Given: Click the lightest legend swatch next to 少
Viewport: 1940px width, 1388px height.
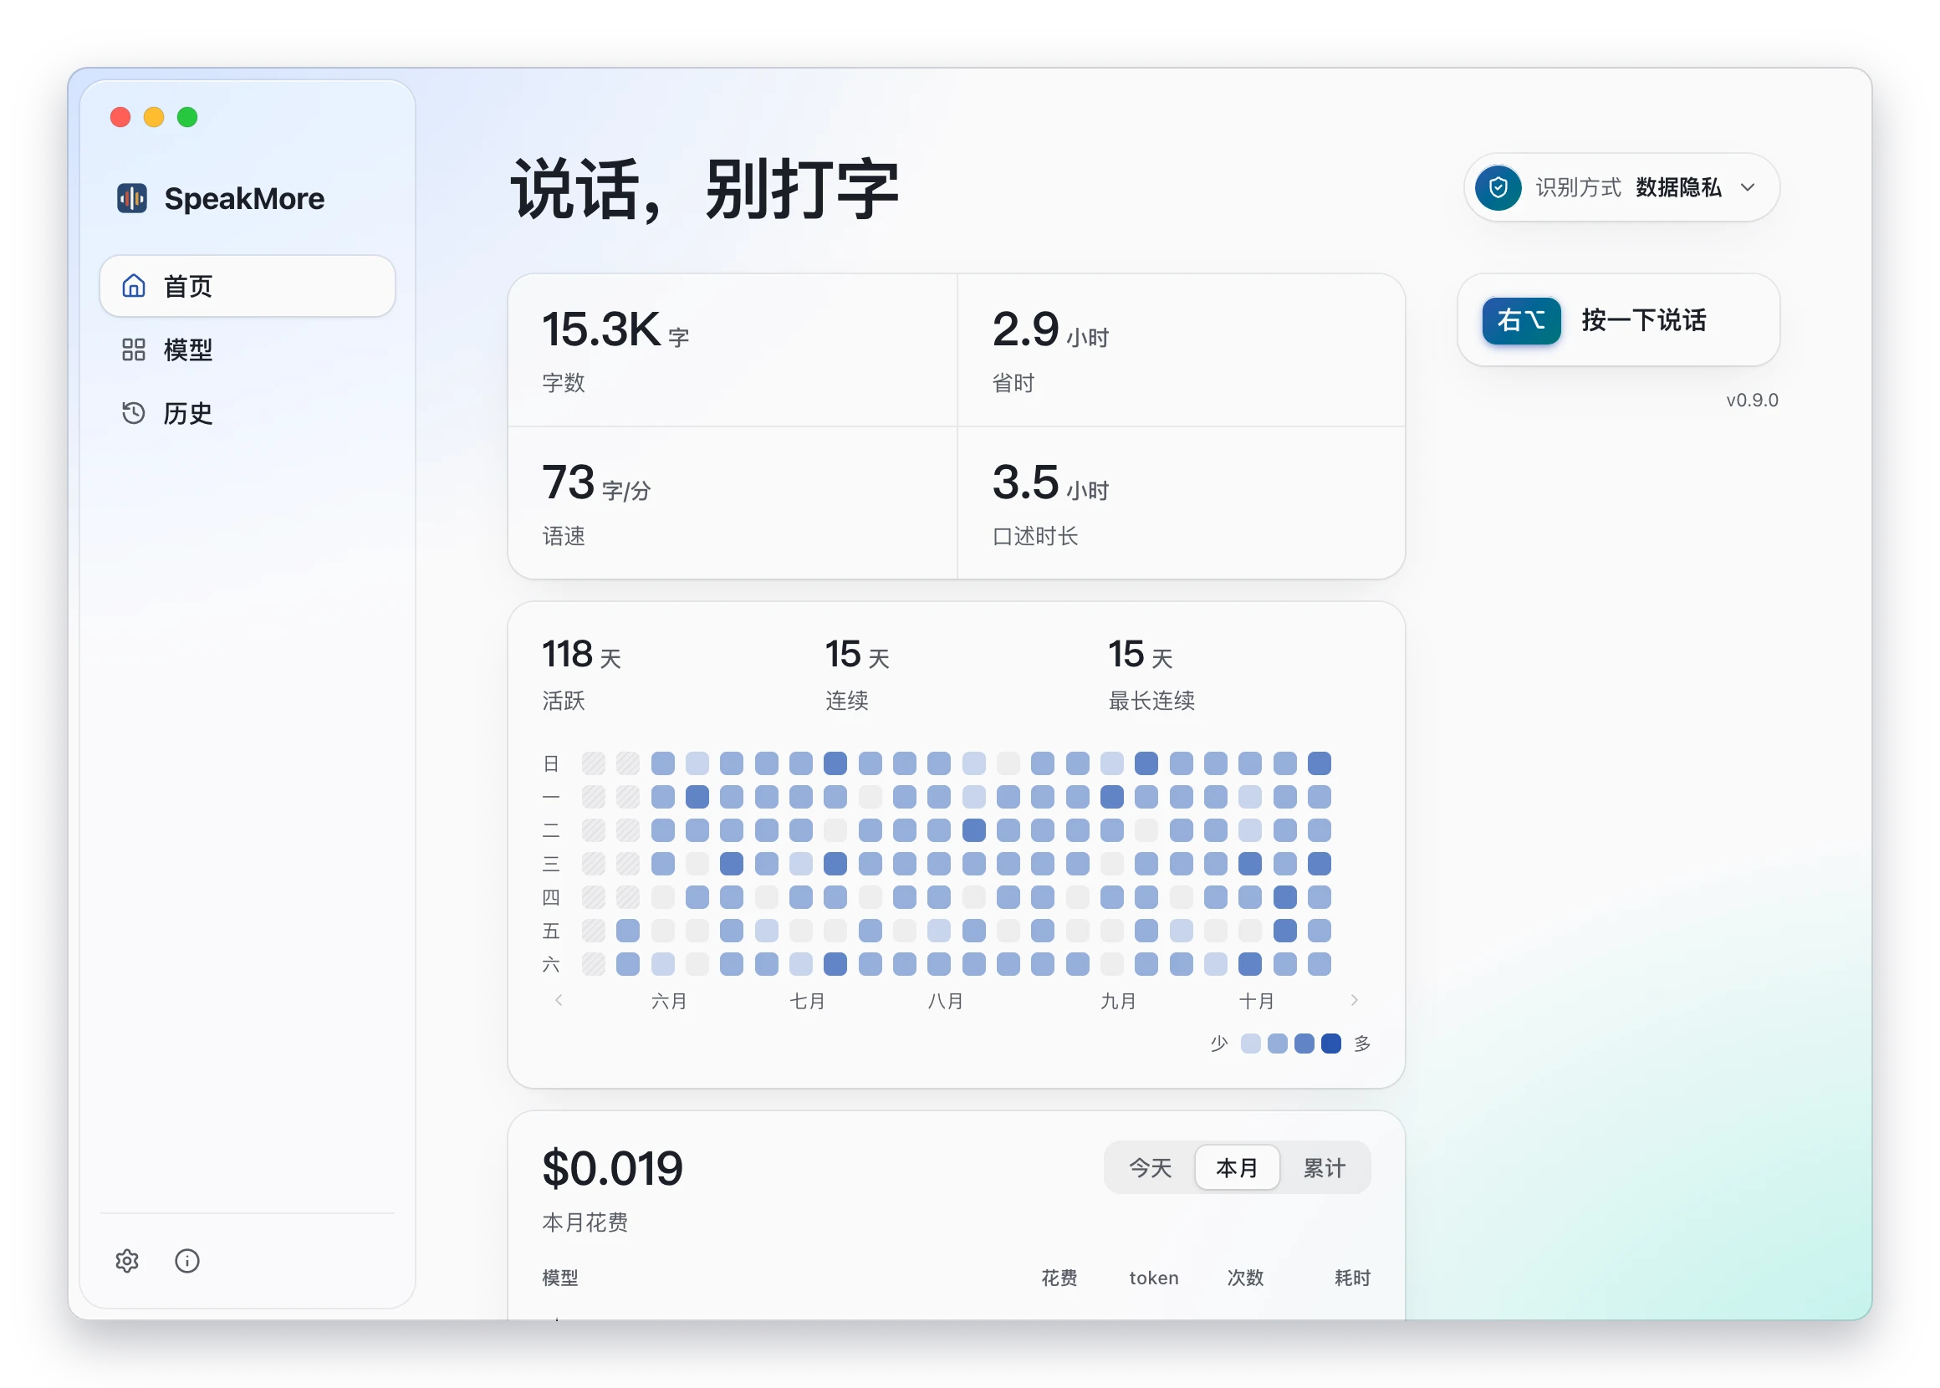Looking at the screenshot, I should [1250, 1044].
